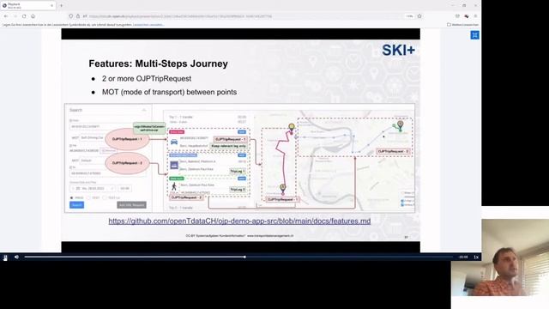The width and height of the screenshot is (549, 309).
Task: Bookmark this page with the star icon
Action: coord(419,16)
